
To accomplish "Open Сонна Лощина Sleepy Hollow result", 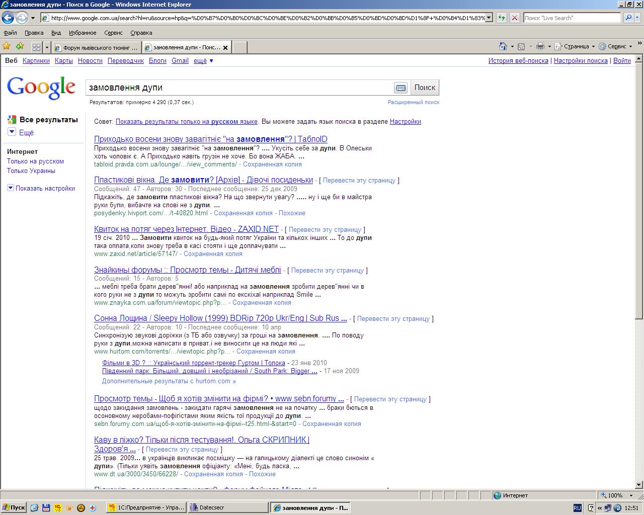I will click(x=220, y=318).
